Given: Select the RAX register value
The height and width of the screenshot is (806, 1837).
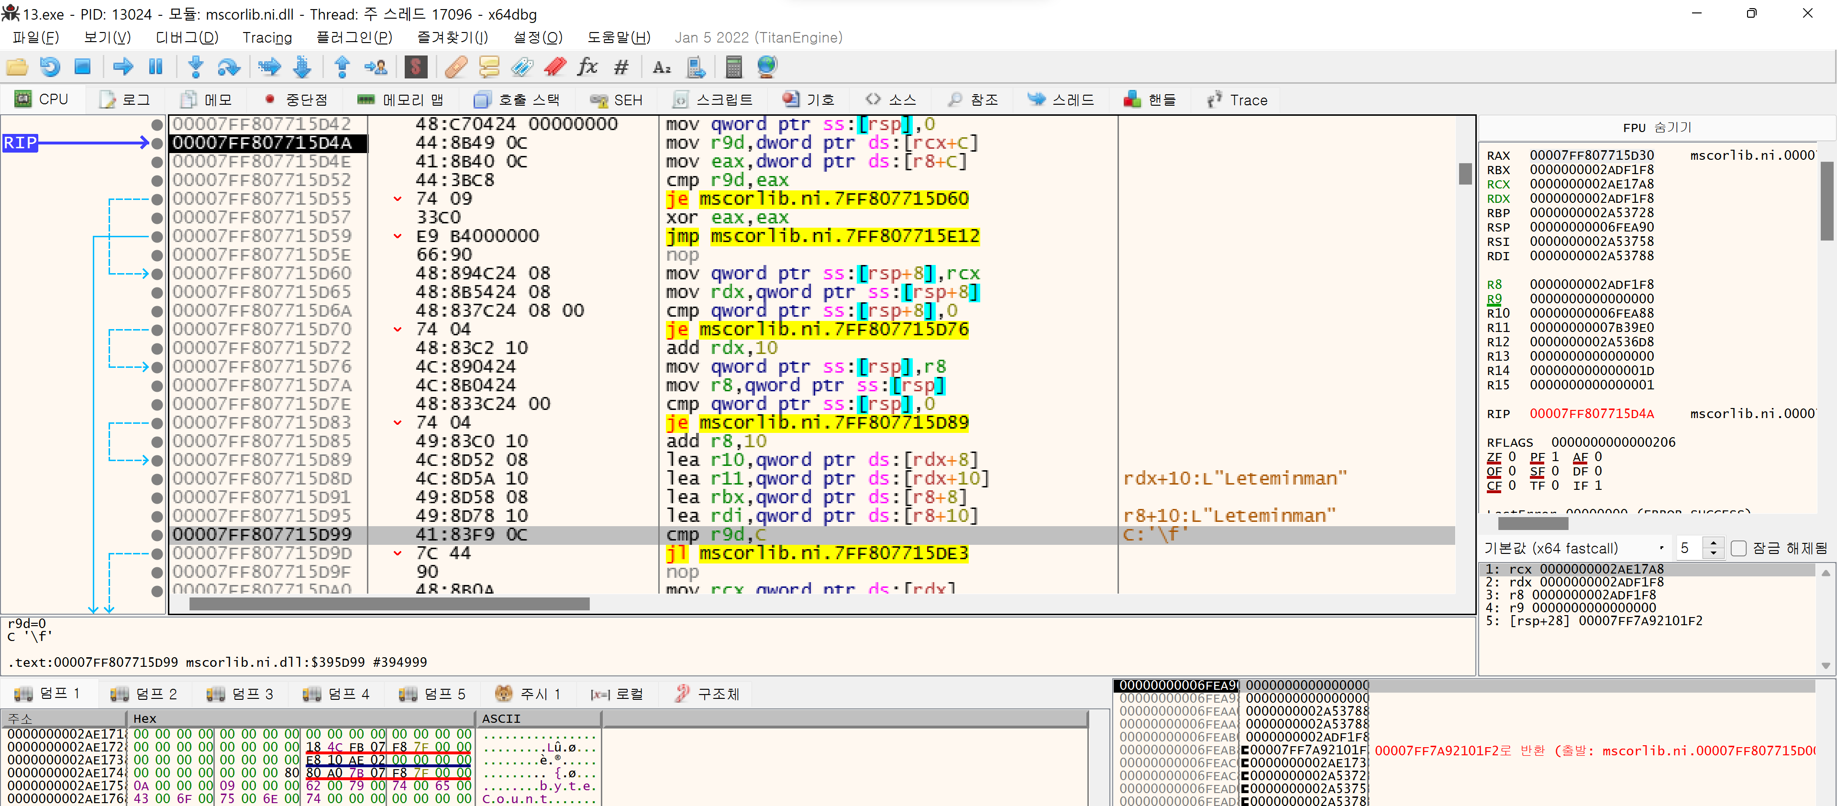Looking at the screenshot, I should point(1591,155).
